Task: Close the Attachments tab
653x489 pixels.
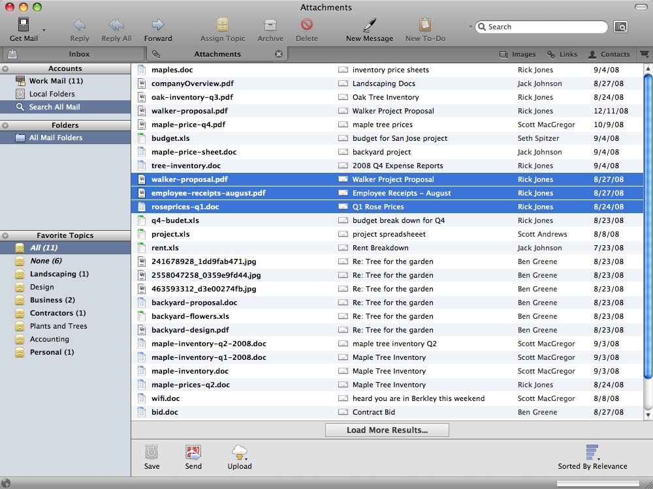Action: point(279,54)
